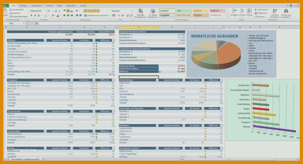Align text to the right
This screenshot has width=303, height=164.
coord(72,16)
